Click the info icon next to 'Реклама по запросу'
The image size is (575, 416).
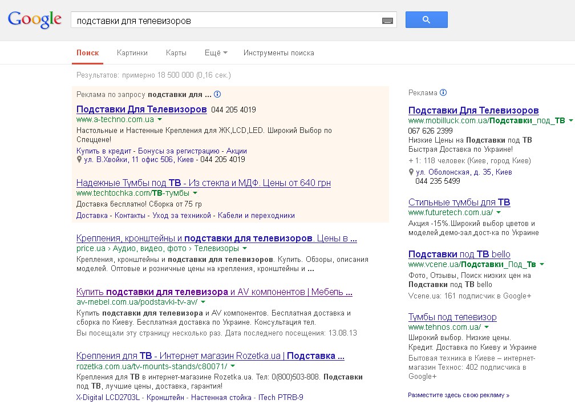pyautogui.click(x=217, y=94)
